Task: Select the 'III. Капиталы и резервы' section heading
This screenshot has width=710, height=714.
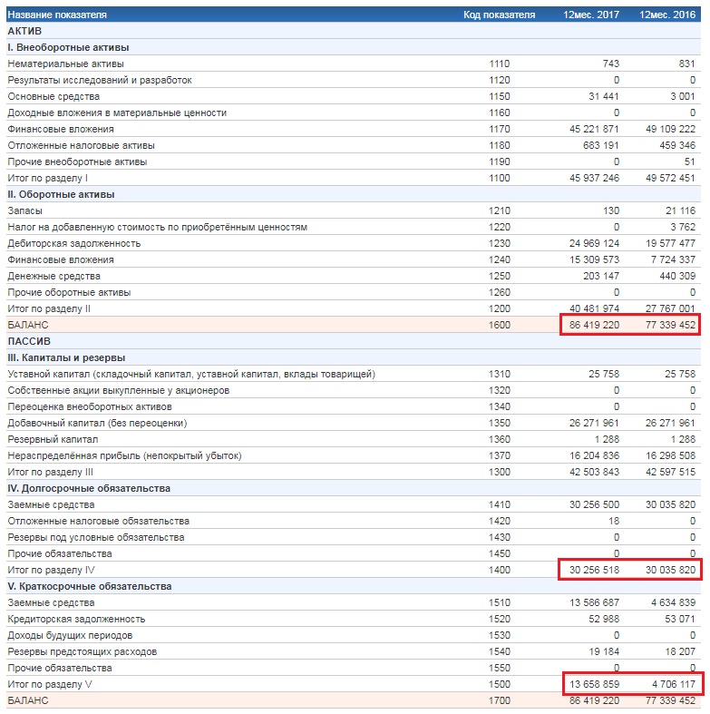Action: [x=66, y=357]
